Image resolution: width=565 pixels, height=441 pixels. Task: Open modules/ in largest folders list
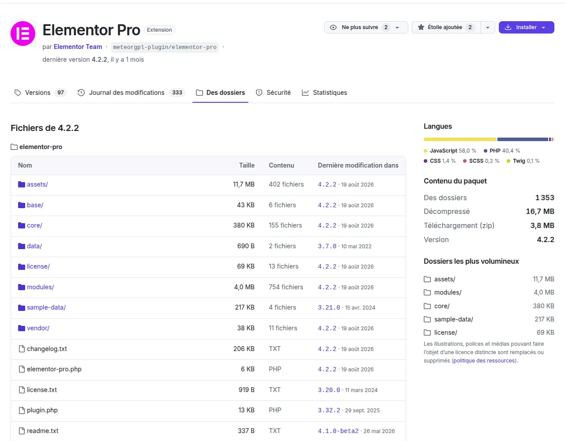coord(448,292)
